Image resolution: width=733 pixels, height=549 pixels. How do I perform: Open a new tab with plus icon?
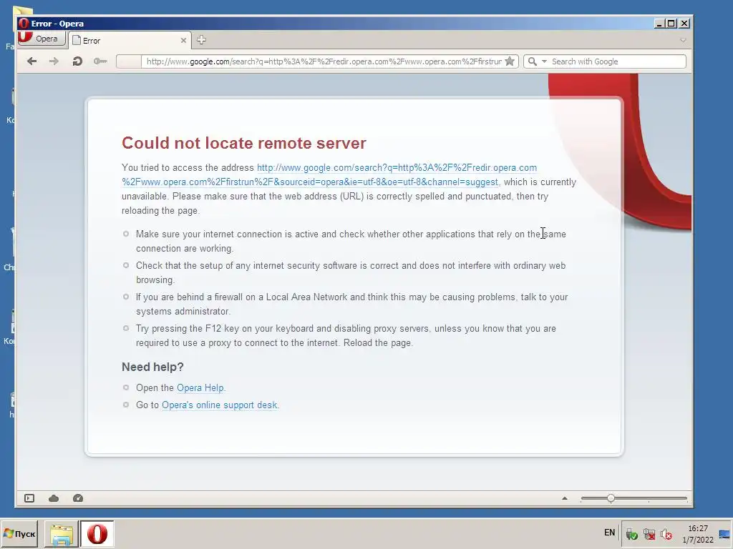click(201, 40)
